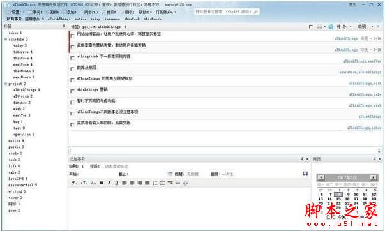This screenshot has height=231, width=385.
Task: Select the 'nextWeek 4' tag under schedule
Action: (23, 64)
